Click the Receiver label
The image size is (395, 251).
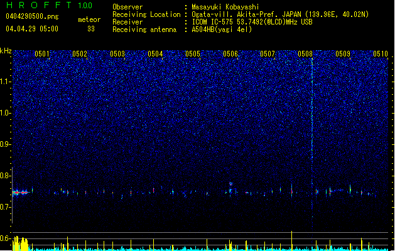tap(127, 22)
